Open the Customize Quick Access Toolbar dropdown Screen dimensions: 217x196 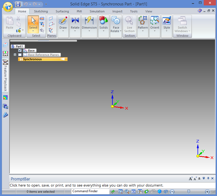(46, 4)
